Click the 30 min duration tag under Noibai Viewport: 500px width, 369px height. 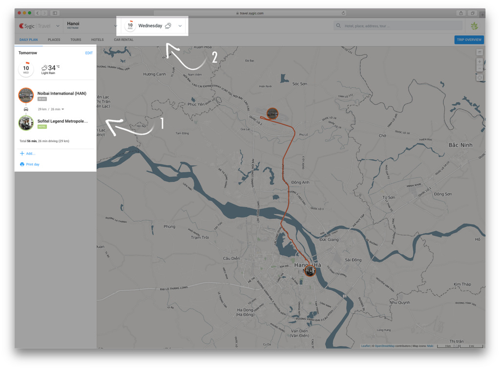42,99
